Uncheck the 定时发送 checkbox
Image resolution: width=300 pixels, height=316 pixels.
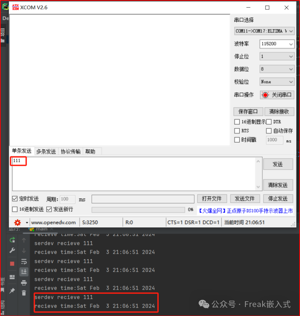[x=15, y=199]
